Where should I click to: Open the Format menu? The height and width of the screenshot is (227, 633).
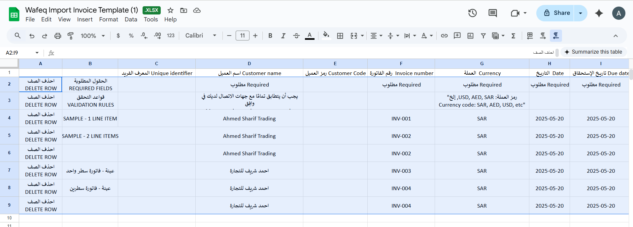(x=108, y=19)
